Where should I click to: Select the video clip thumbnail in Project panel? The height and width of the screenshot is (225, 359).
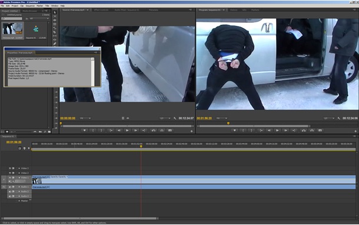pos(13,29)
